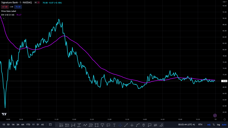
Task: Select the trend line tool
Action: point(126,125)
